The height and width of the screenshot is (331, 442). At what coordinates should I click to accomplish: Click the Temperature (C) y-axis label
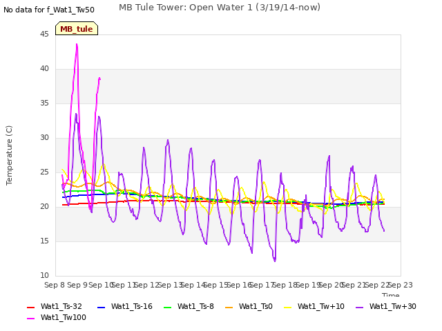[x=9, y=155]
